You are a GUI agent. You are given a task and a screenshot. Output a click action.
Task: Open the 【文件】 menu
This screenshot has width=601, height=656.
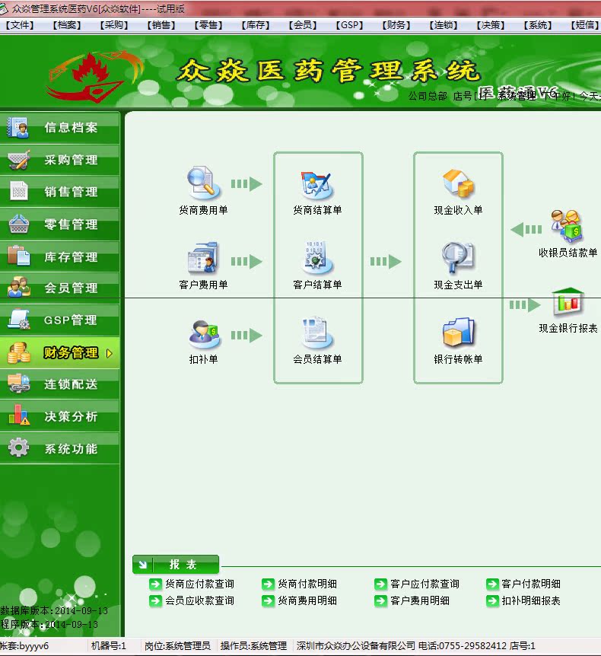click(20, 24)
